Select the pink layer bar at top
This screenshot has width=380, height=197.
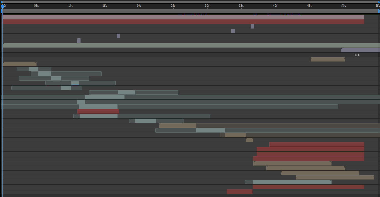click(183, 17)
